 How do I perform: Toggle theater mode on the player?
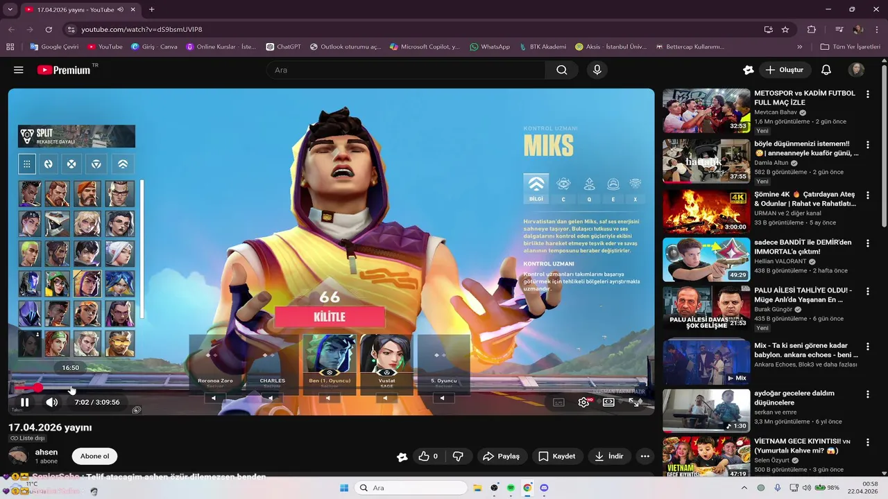point(608,402)
